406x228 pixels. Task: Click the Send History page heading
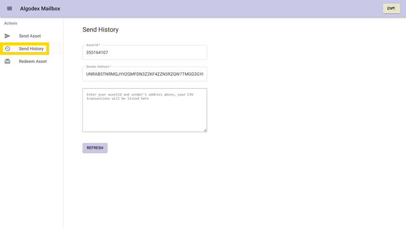coord(100,30)
